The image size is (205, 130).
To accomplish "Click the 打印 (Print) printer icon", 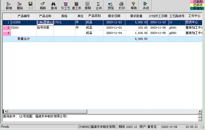I will point(121,6).
